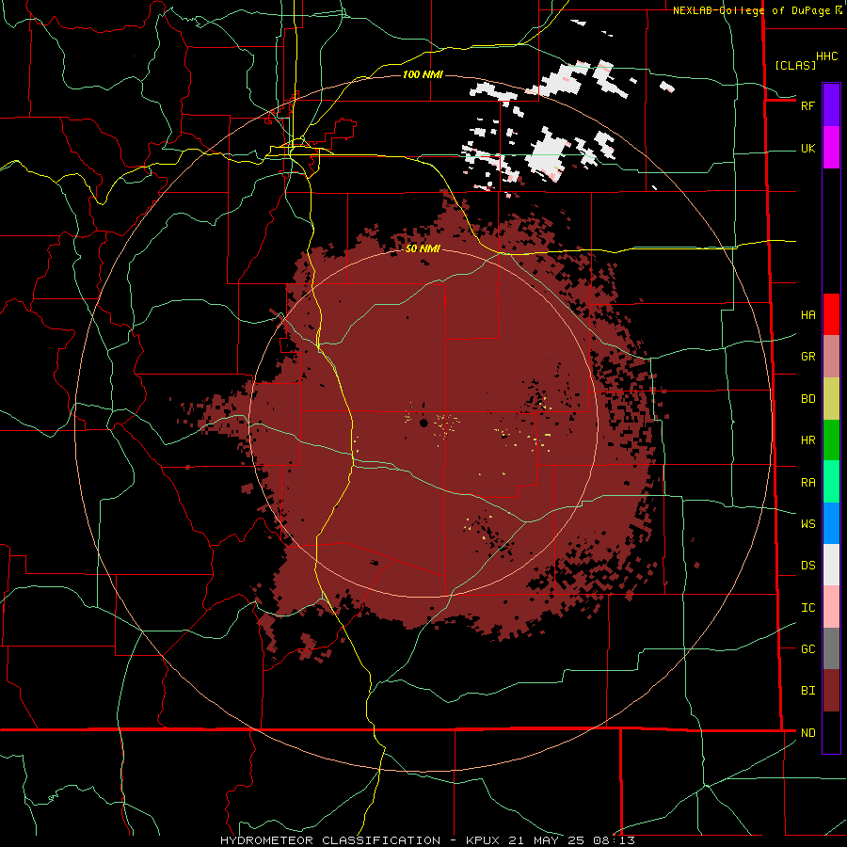The width and height of the screenshot is (847, 847).
Task: Click the GR legend label
Action: point(807,357)
